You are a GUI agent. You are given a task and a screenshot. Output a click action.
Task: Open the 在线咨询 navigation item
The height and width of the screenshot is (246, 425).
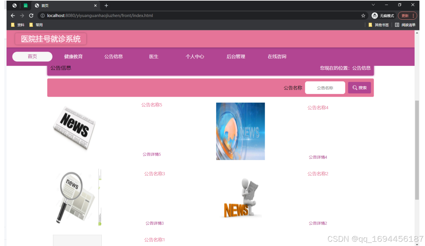pos(277,57)
